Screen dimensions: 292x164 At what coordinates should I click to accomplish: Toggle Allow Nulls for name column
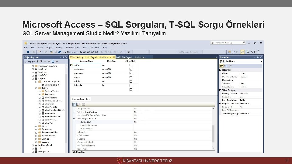pyautogui.click(x=131, y=77)
